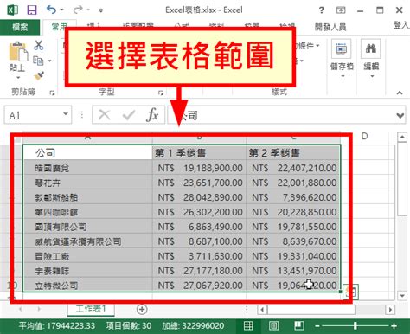
Task: Select the 國頂有限公司 company cell
Action: (x=87, y=227)
